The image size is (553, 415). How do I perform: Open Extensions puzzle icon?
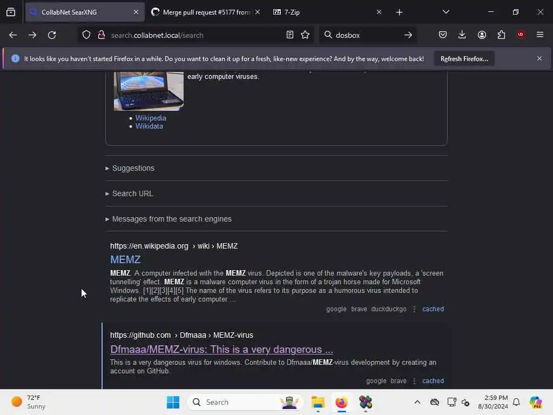tap(501, 35)
